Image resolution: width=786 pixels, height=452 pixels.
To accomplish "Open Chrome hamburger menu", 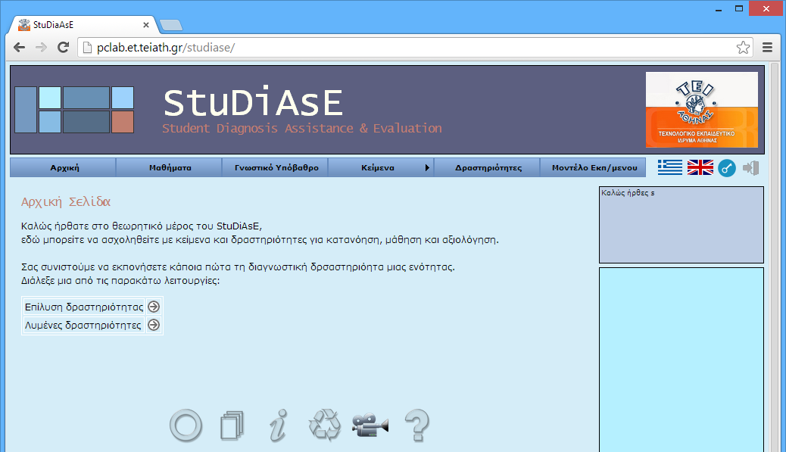I will (x=767, y=48).
